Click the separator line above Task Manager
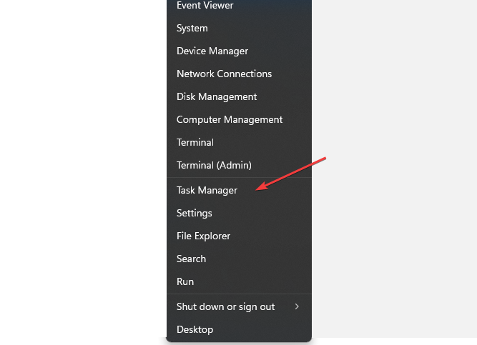 (x=239, y=179)
